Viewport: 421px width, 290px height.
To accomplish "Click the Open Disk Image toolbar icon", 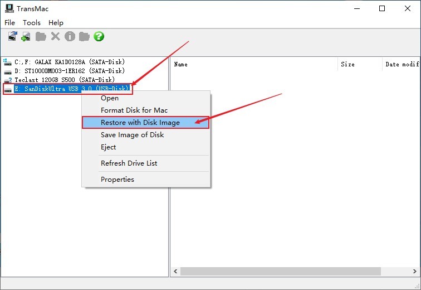I will click(12, 36).
